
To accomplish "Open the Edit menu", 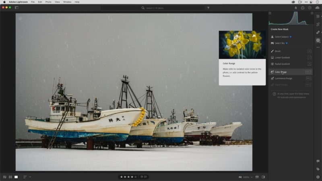I will (x=40, y=2).
